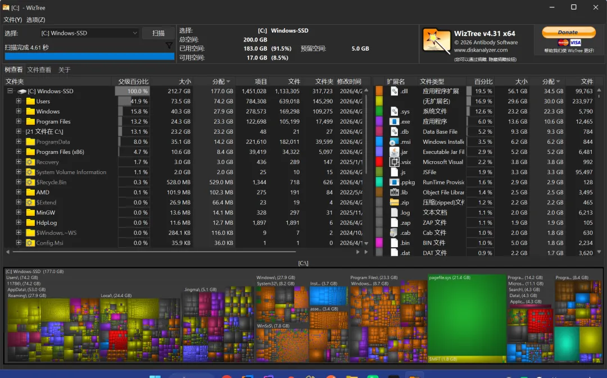
Task: Click the Program Files folder icon
Action: click(x=30, y=121)
